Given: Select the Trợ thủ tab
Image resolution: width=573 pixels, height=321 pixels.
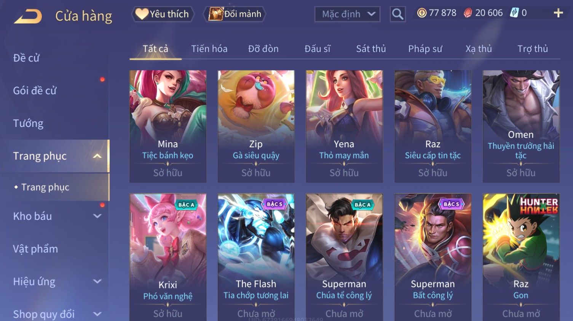Looking at the screenshot, I should point(532,49).
